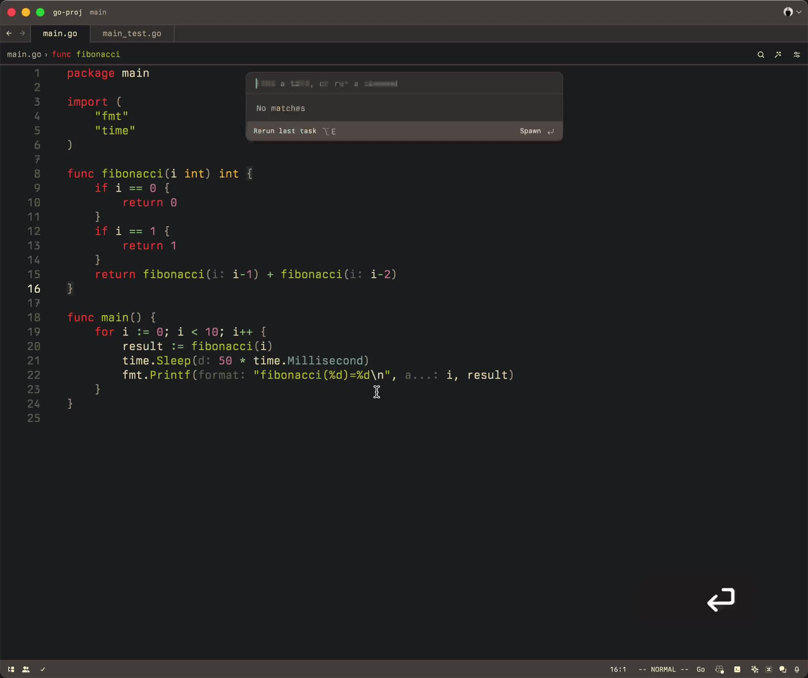The height and width of the screenshot is (678, 808).
Task: Open the chat bubbles panel icon
Action: pos(783,669)
